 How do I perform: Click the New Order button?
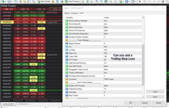pyautogui.click(x=44, y=1)
